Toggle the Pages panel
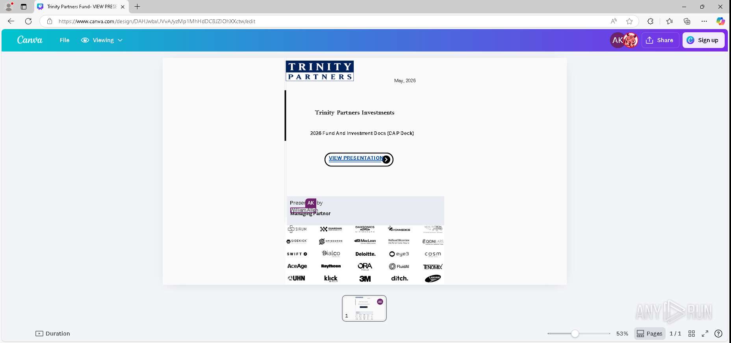Viewport: 731px width, 343px height. 650,334
